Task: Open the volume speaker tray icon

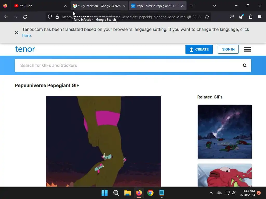Action: (x=234, y=193)
